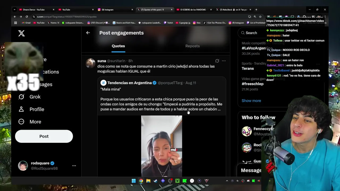Go back with the Post engagements arrow
This screenshot has width=340, height=191.
coord(88,33)
